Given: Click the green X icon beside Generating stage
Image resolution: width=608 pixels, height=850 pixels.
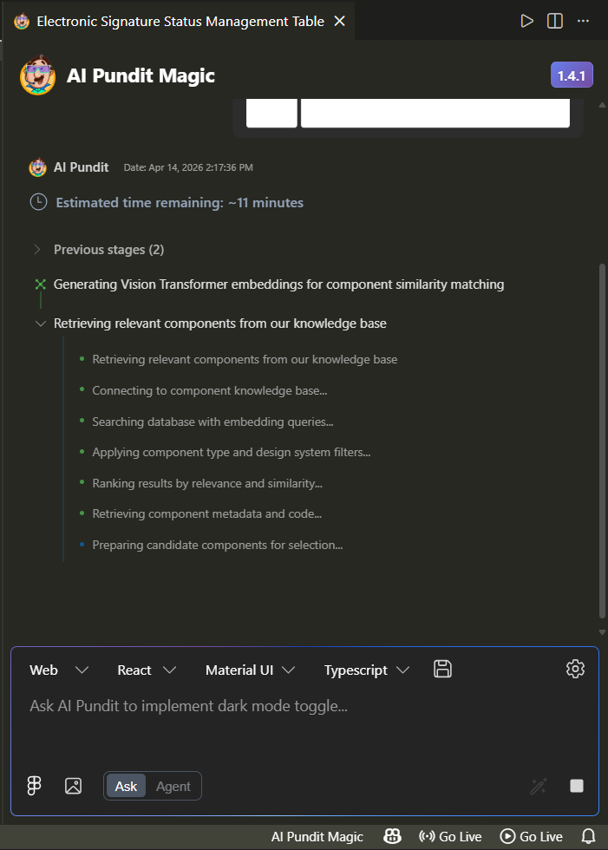Looking at the screenshot, I should click(40, 284).
